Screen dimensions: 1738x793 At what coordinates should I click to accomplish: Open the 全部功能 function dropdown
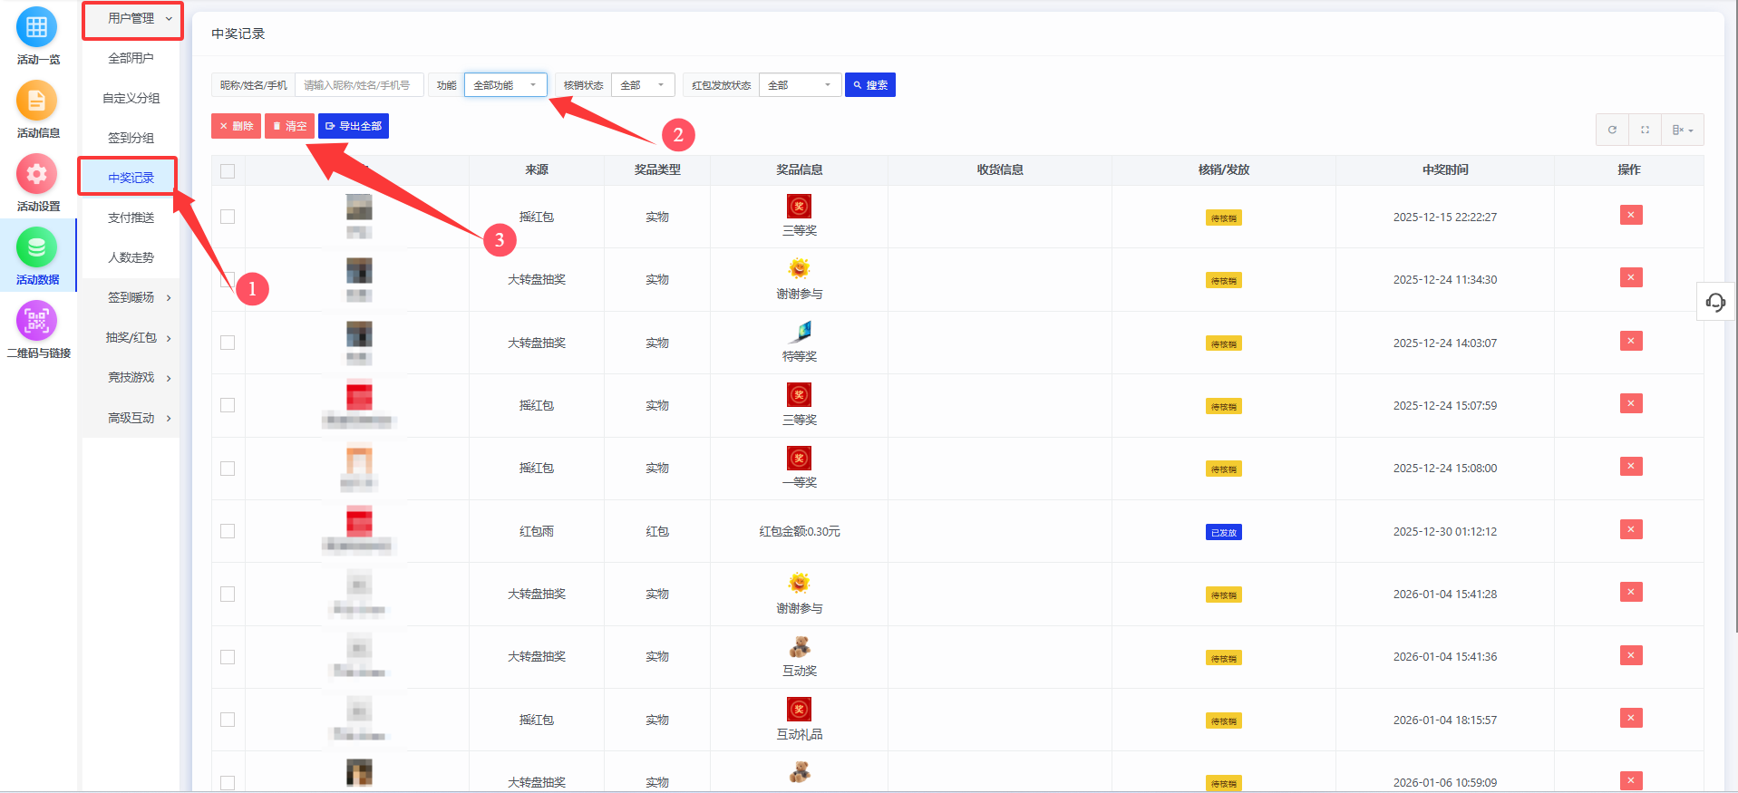tap(505, 85)
